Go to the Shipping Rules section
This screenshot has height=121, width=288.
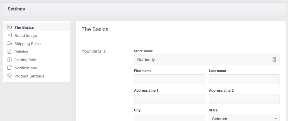(27, 44)
